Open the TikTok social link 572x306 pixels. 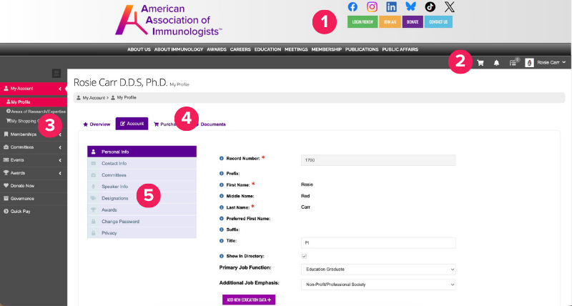pyautogui.click(x=430, y=6)
